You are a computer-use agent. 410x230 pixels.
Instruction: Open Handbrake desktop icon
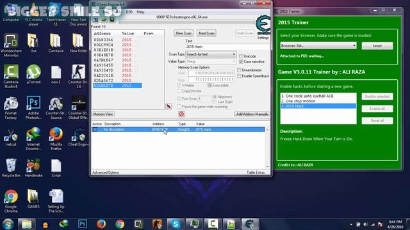(x=33, y=168)
